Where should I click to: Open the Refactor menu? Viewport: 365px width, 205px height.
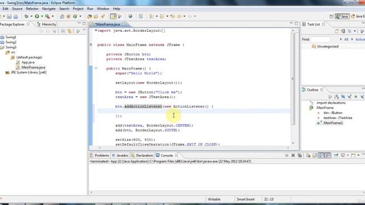click(x=32, y=9)
